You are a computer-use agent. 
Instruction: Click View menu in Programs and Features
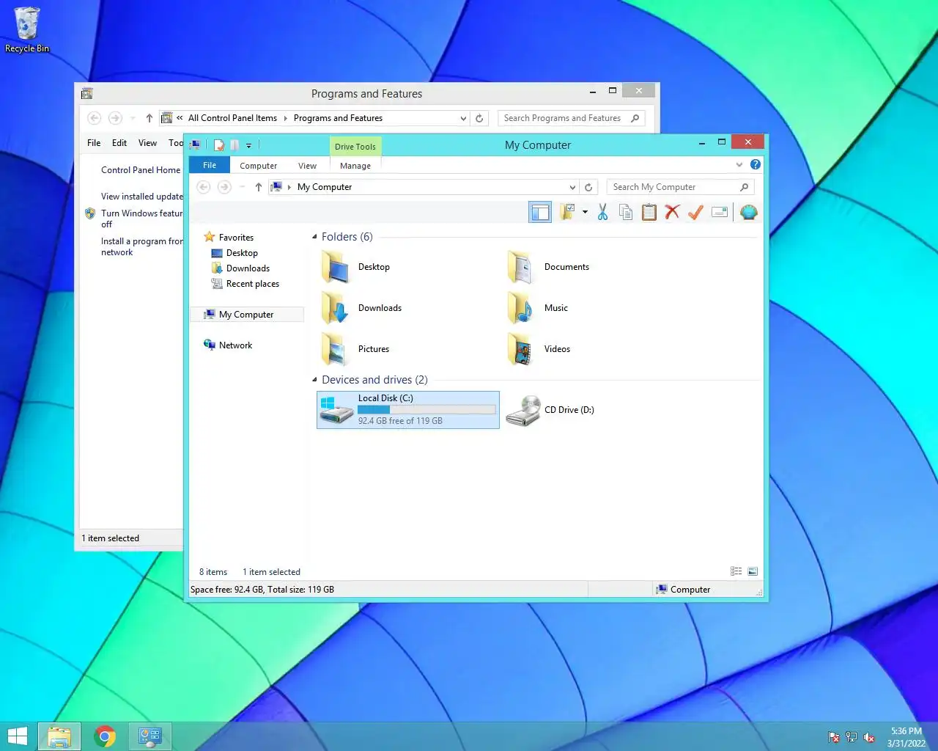147,143
